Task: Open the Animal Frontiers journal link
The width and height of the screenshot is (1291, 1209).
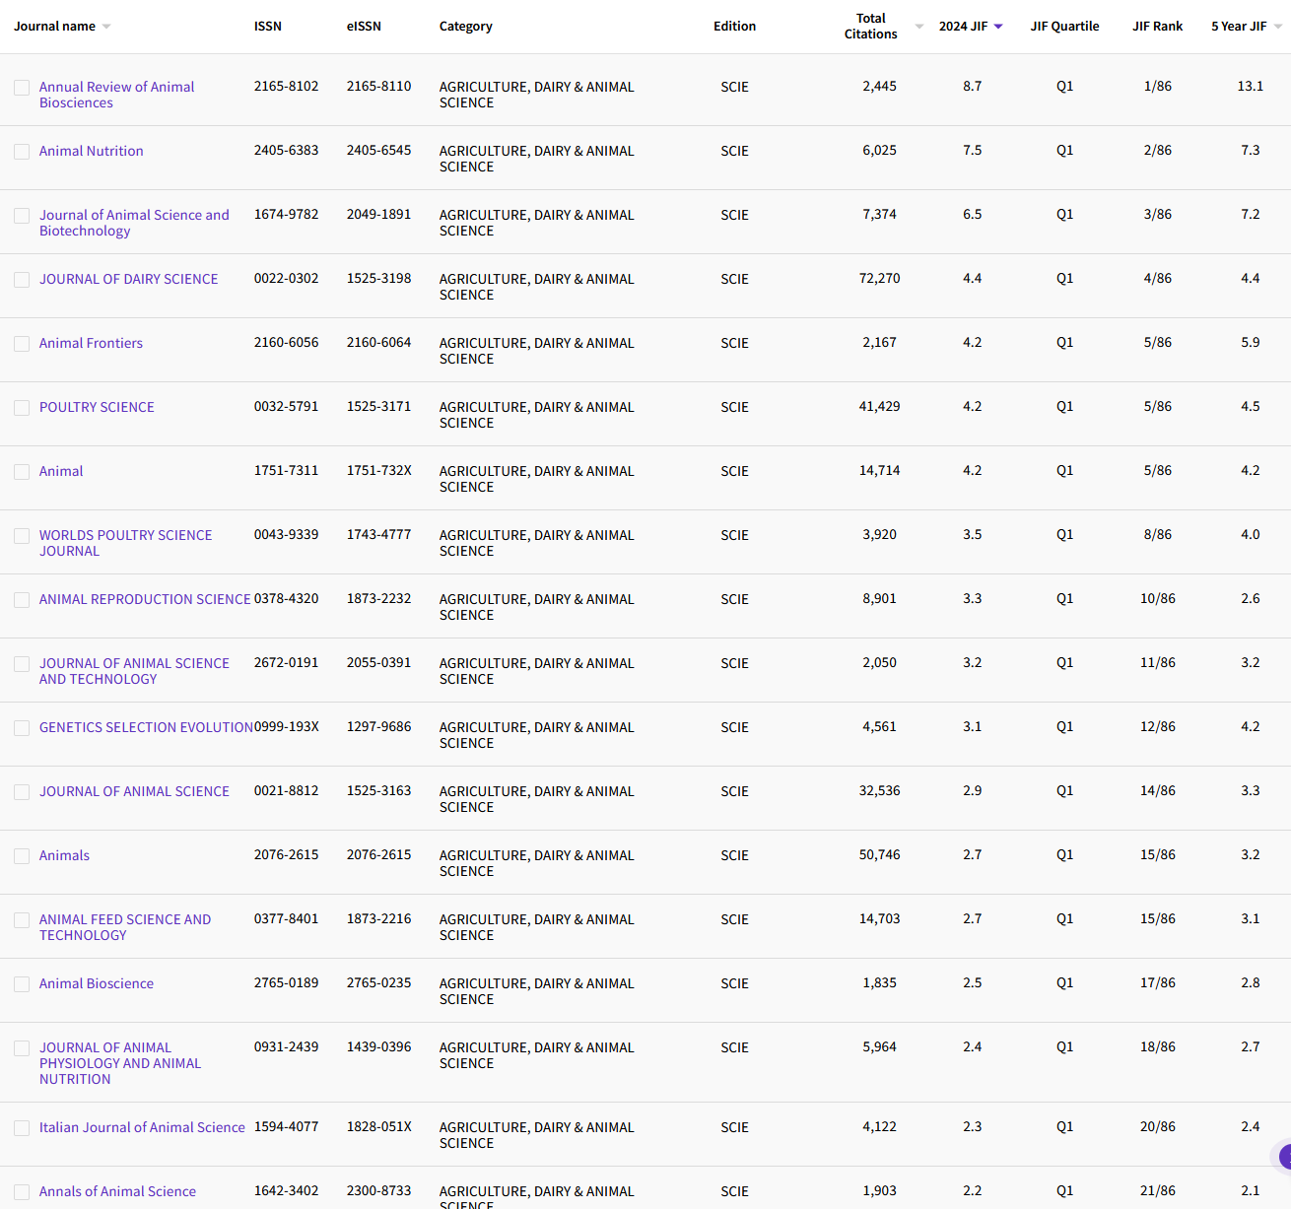Action: [x=91, y=343]
